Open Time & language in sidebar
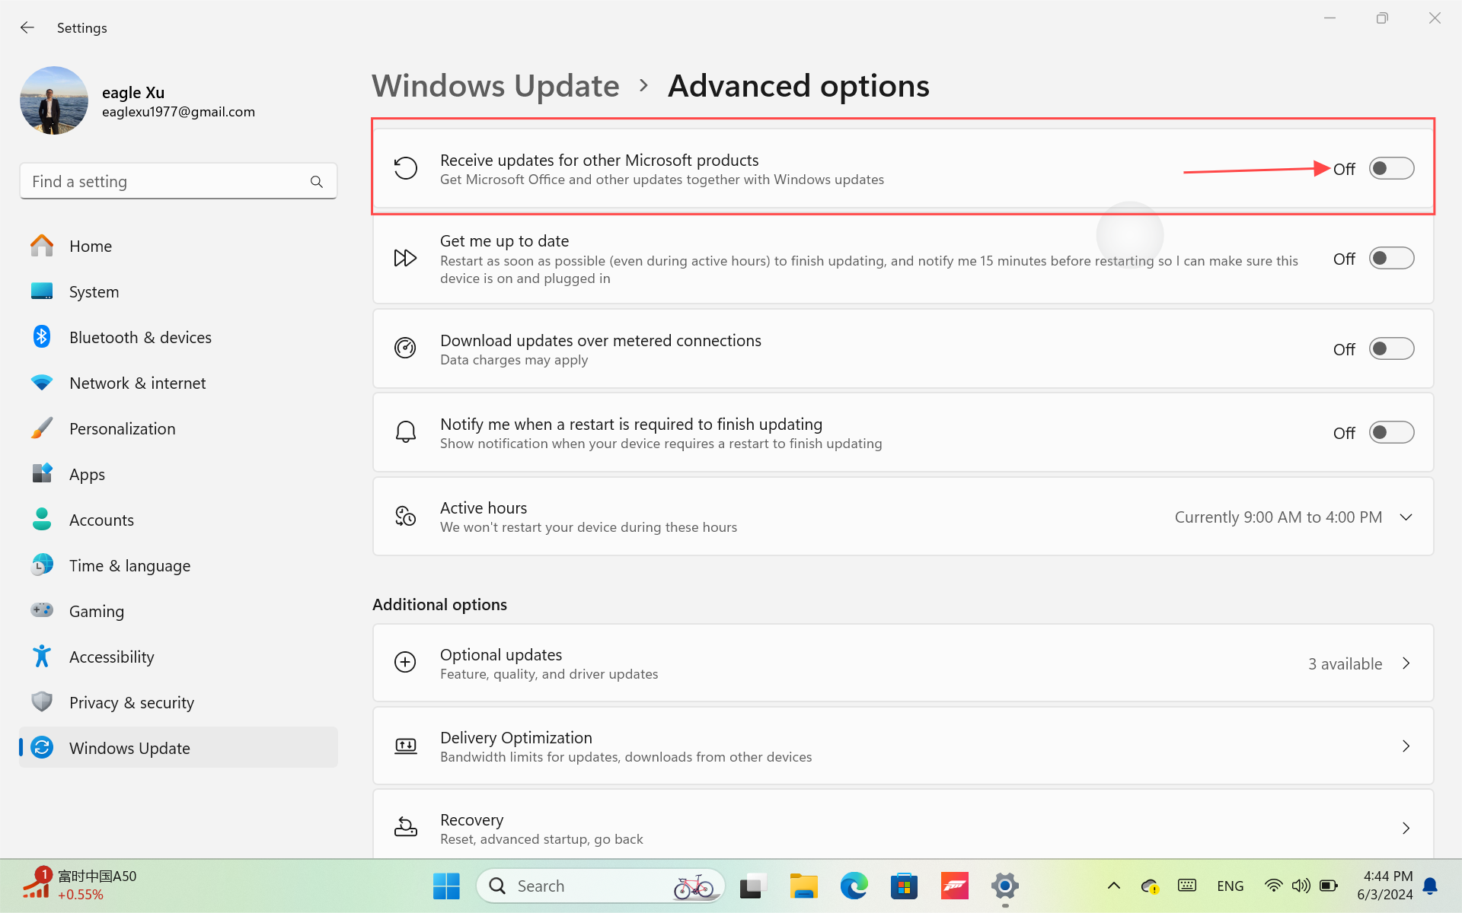This screenshot has height=913, width=1462. pyautogui.click(x=178, y=565)
